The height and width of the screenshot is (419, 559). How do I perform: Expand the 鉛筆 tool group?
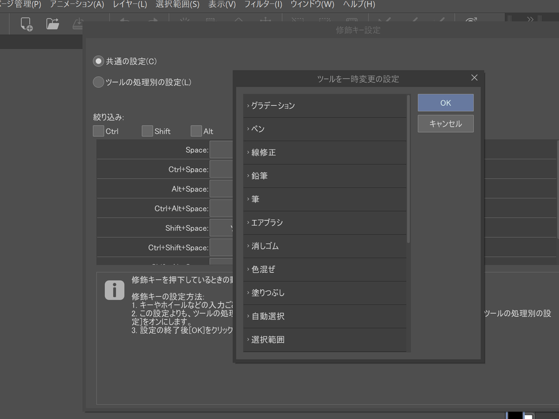coord(248,176)
